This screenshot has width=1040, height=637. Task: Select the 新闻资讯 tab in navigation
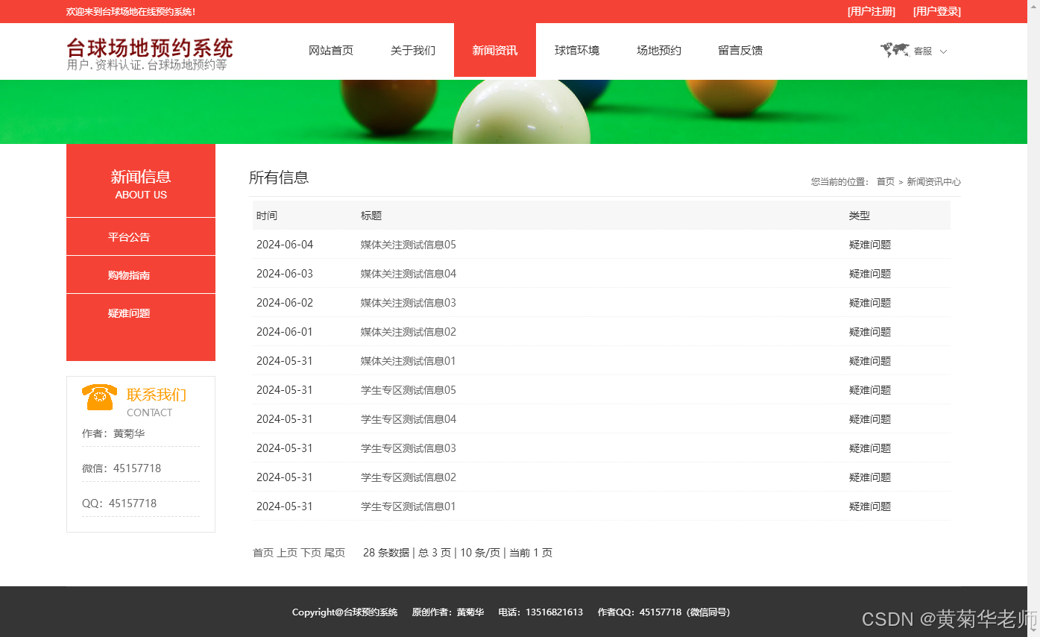pos(494,50)
